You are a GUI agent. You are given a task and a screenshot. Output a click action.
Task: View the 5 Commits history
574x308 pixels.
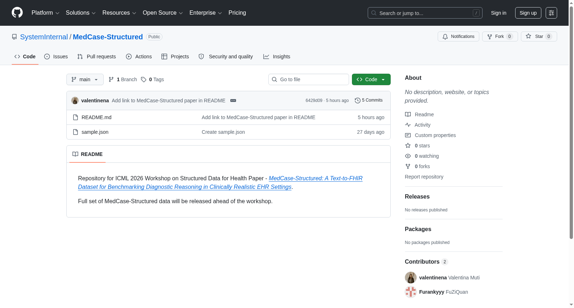[x=369, y=101]
